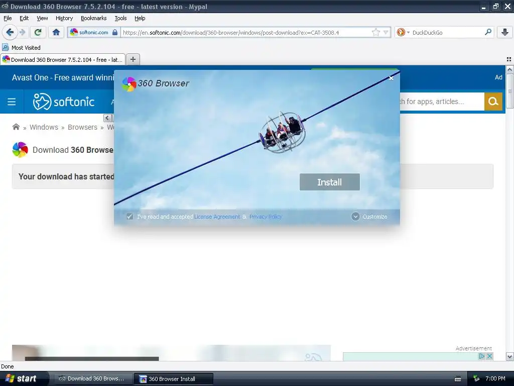Click the 360 Browser icon beside Download heading
This screenshot has height=386, width=514.
(20, 150)
